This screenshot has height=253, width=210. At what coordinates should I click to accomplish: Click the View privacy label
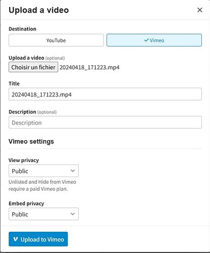point(24,160)
